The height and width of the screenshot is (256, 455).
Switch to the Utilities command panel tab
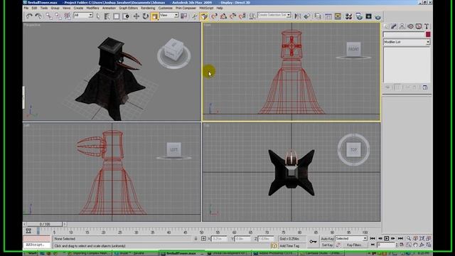[427, 26]
